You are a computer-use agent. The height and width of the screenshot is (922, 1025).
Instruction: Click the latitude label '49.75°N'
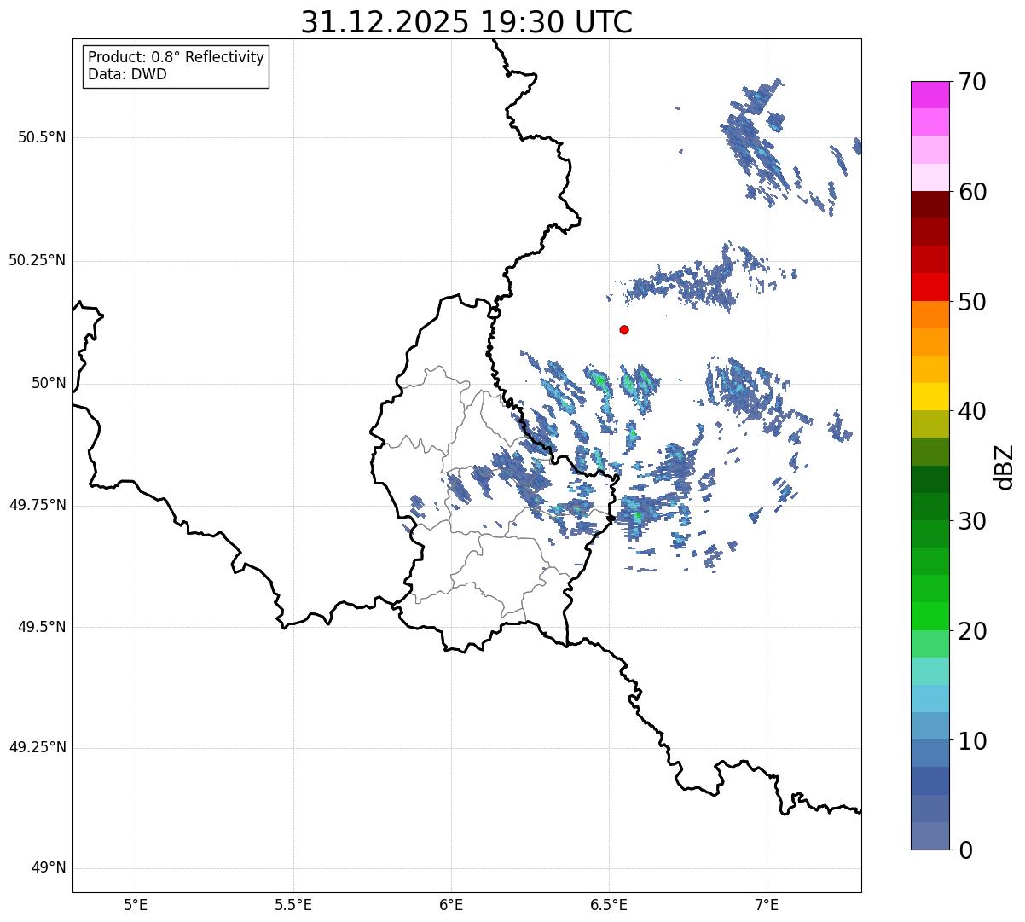(37, 505)
